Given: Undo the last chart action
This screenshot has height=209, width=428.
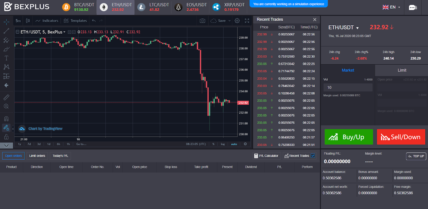Looking at the screenshot, I should click(x=94, y=21).
